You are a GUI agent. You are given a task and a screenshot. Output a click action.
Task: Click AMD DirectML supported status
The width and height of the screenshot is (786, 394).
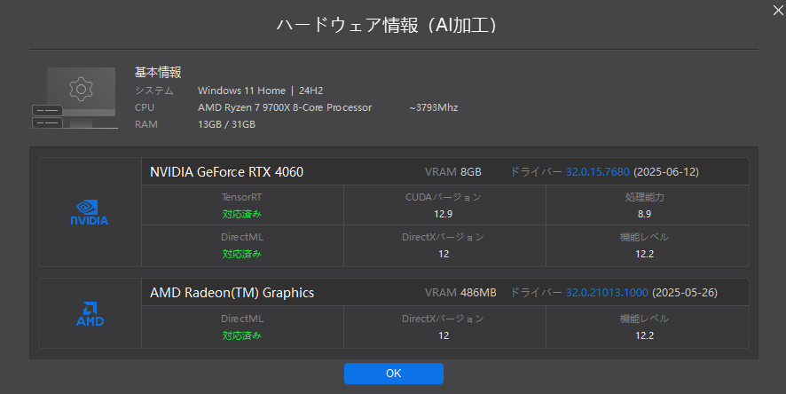[x=242, y=335]
